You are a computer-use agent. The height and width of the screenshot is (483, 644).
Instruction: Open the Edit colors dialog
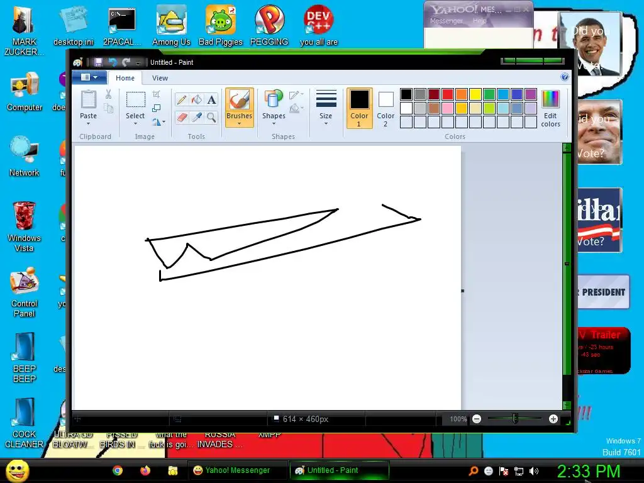pyautogui.click(x=550, y=108)
